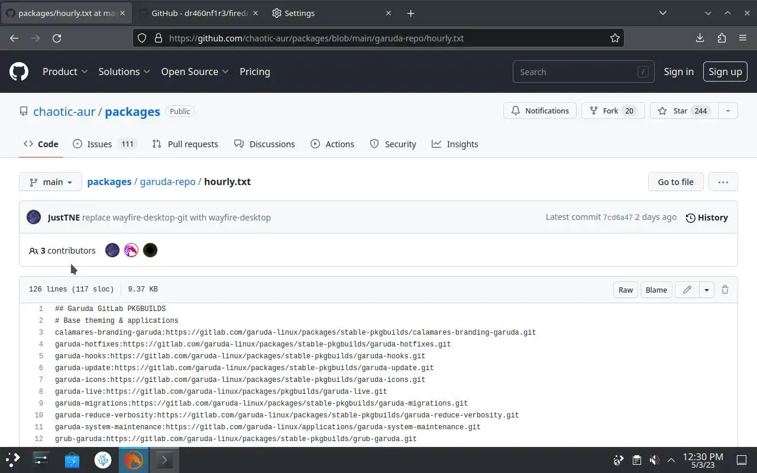Expand hidden system tray icons arrow
Viewport: 757px width, 473px height.
[x=671, y=460]
